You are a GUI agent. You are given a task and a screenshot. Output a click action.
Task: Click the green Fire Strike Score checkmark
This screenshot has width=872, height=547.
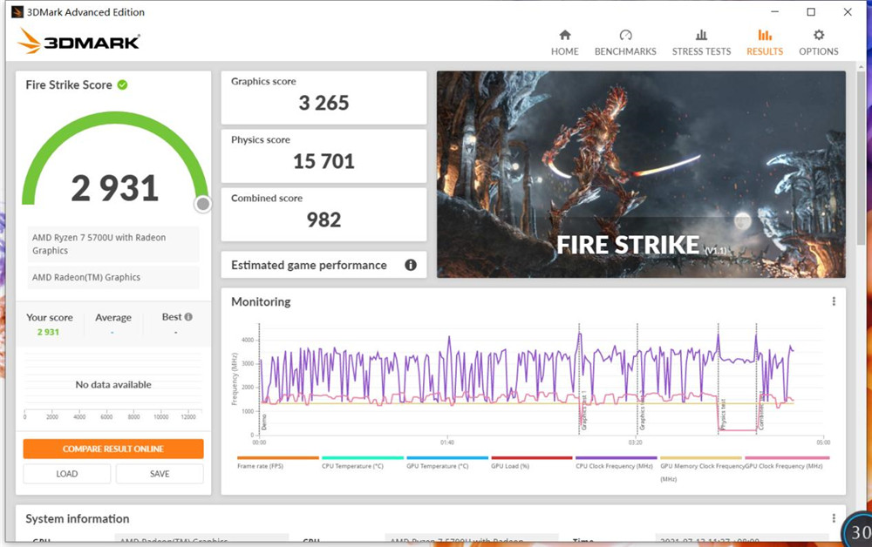[123, 84]
